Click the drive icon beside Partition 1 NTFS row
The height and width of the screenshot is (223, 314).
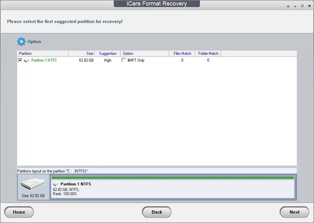(x=27, y=60)
